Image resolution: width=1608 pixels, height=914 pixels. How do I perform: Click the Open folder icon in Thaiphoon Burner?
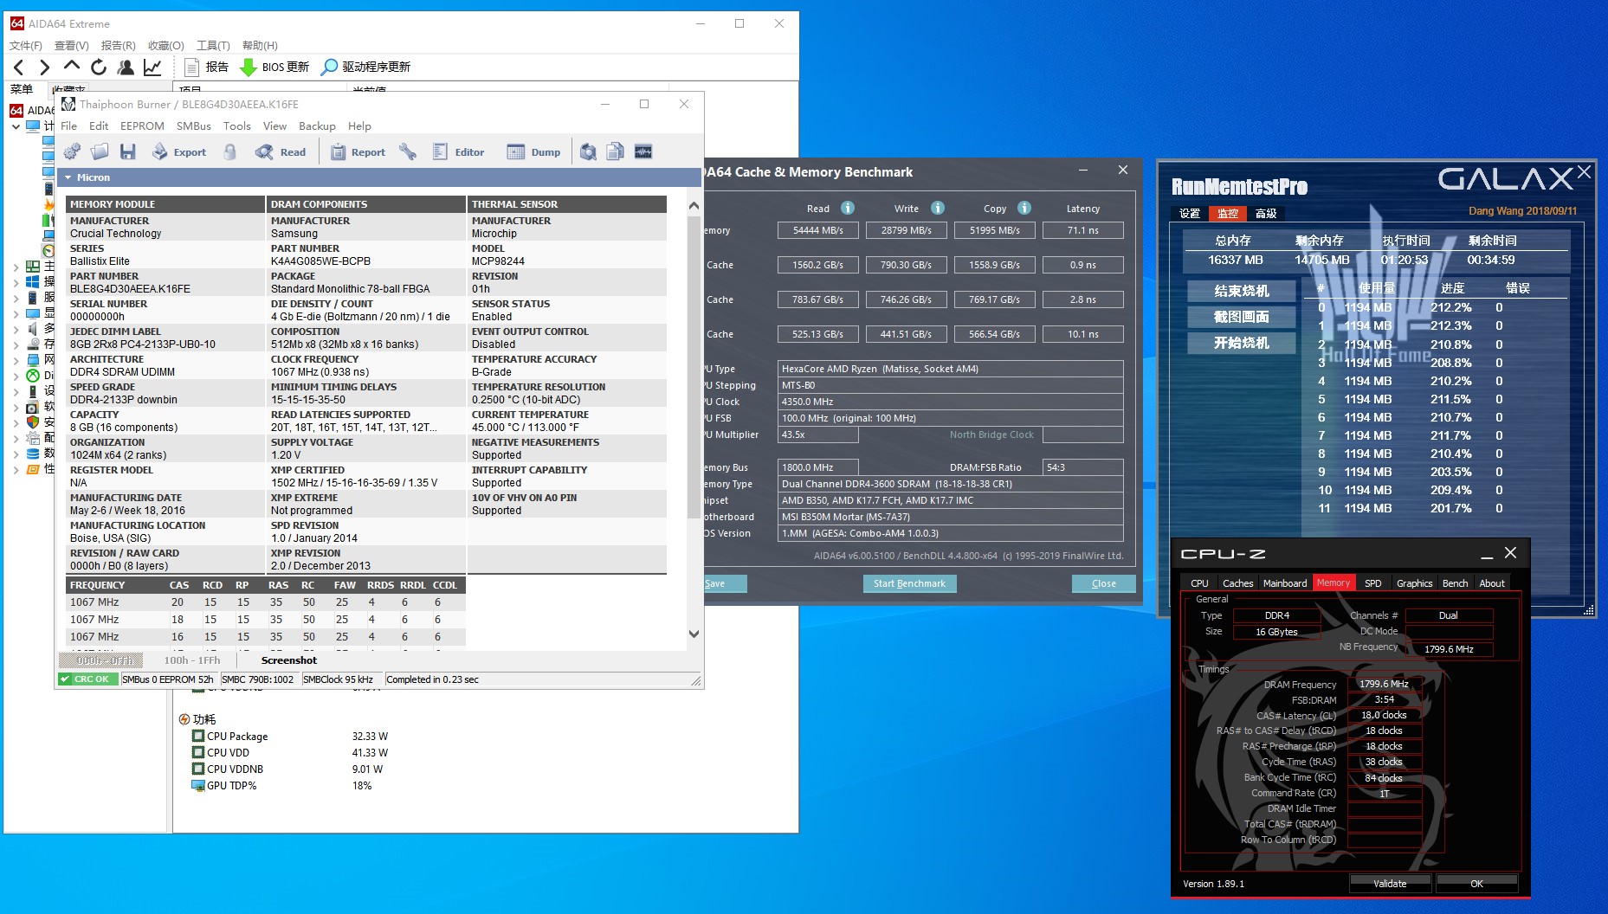coord(100,152)
